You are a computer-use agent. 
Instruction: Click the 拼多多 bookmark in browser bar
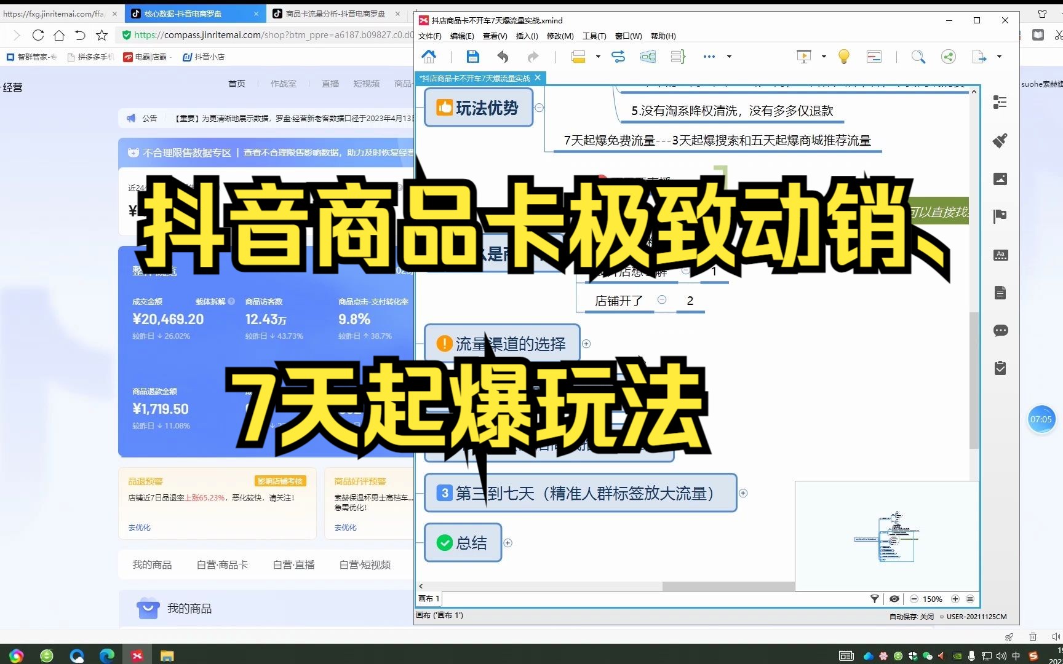91,57
